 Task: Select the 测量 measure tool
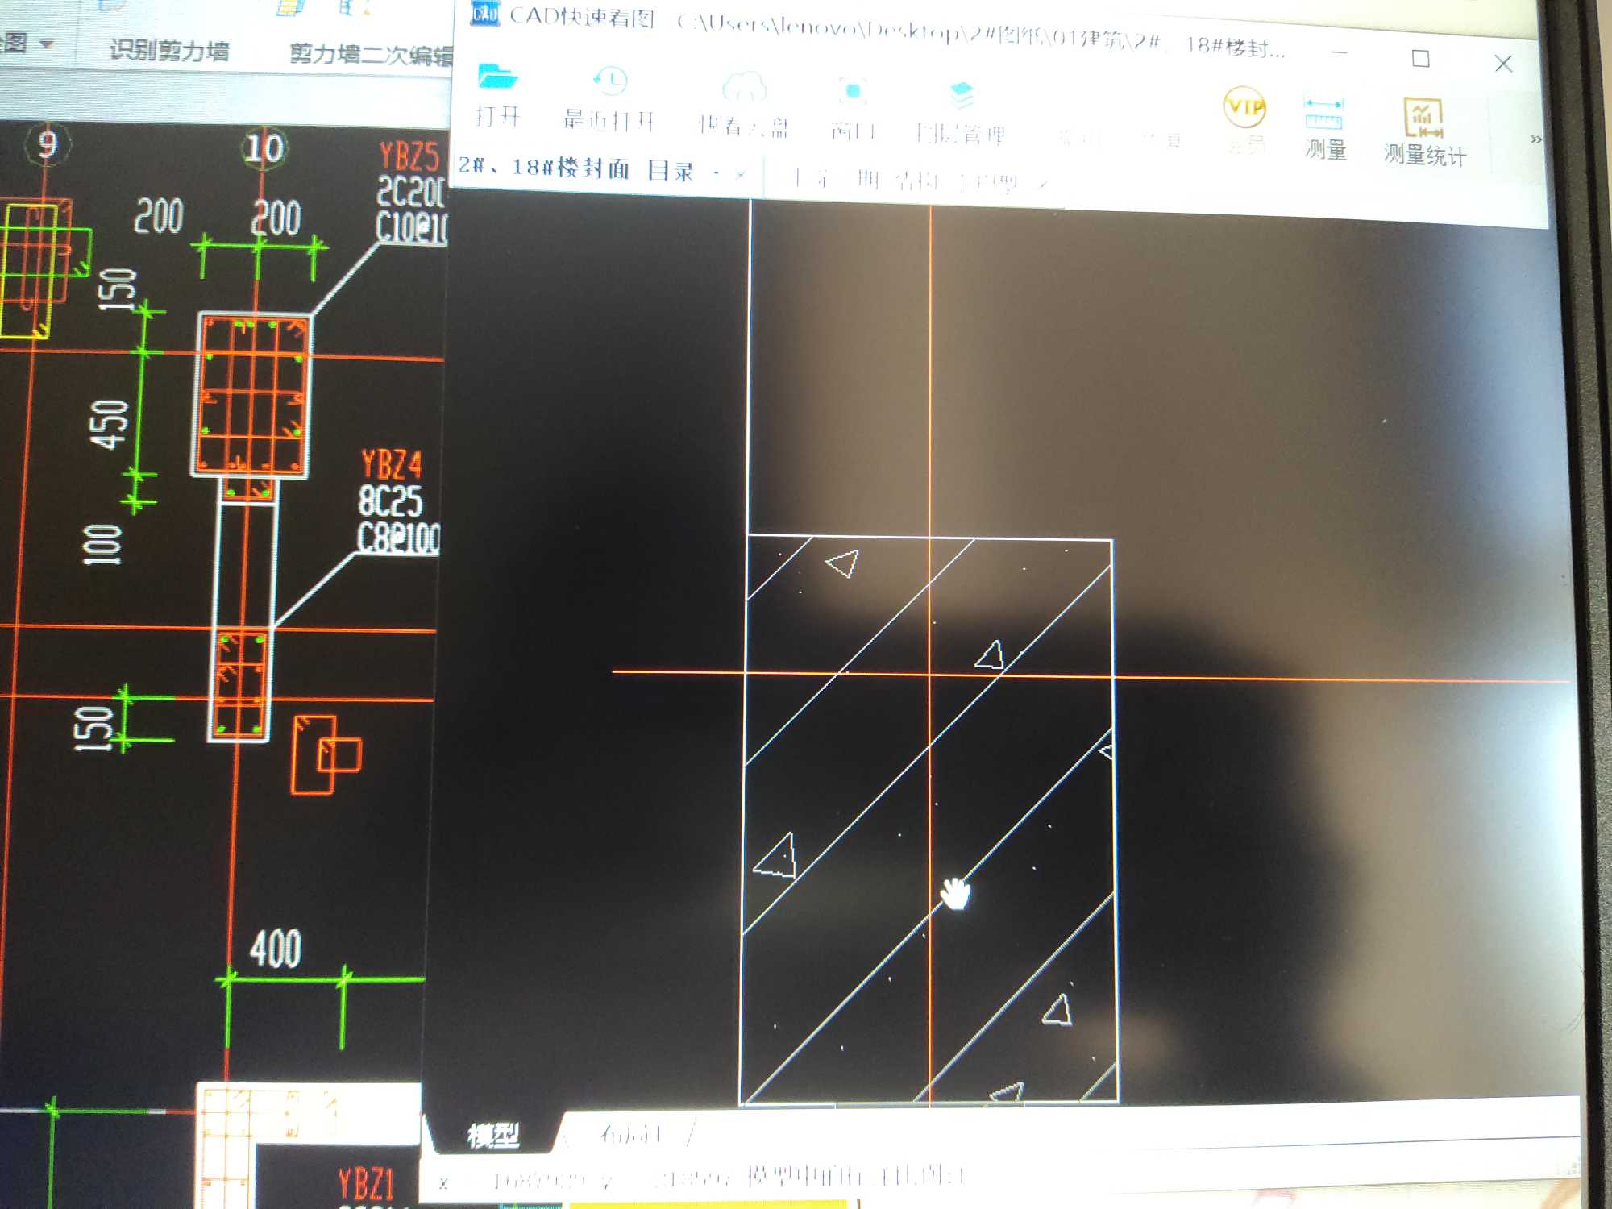tap(1324, 129)
